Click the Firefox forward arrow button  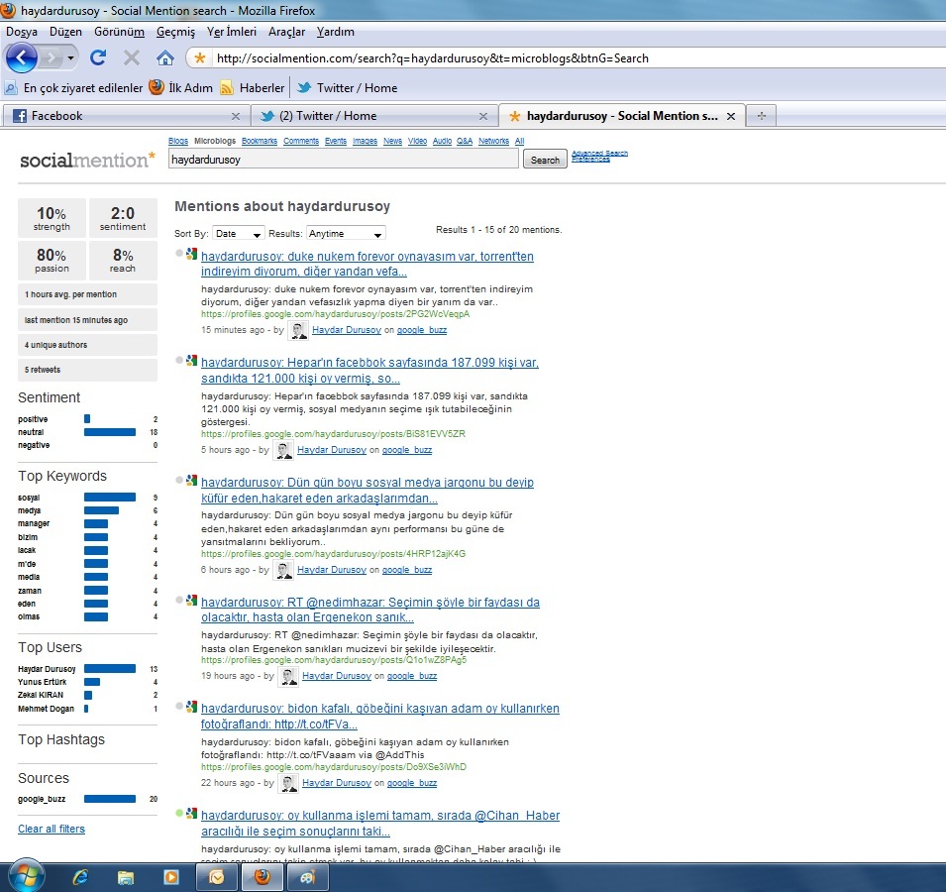pyautogui.click(x=52, y=57)
